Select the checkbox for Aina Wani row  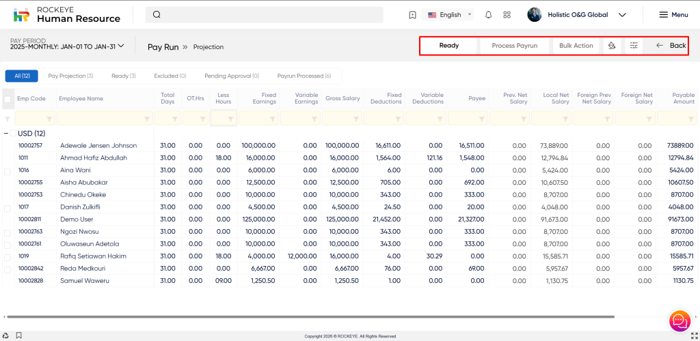(8, 170)
